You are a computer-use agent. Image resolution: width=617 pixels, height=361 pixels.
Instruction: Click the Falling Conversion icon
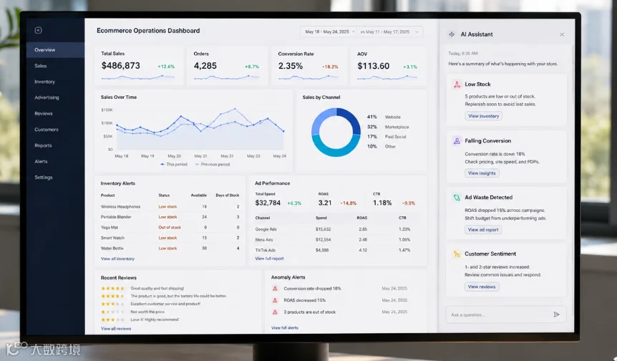(457, 141)
